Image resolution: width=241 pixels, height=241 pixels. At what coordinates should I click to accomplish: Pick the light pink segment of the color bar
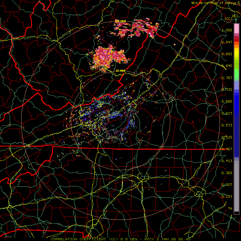click(236, 29)
